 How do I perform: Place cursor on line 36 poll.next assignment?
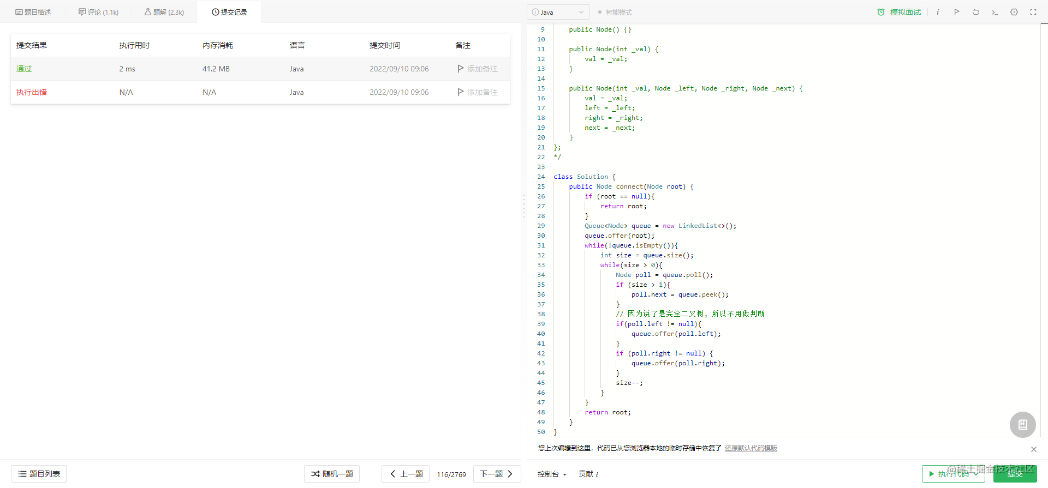[x=680, y=294]
